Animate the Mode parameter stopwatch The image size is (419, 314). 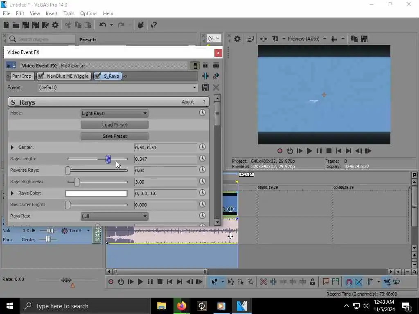(202, 113)
